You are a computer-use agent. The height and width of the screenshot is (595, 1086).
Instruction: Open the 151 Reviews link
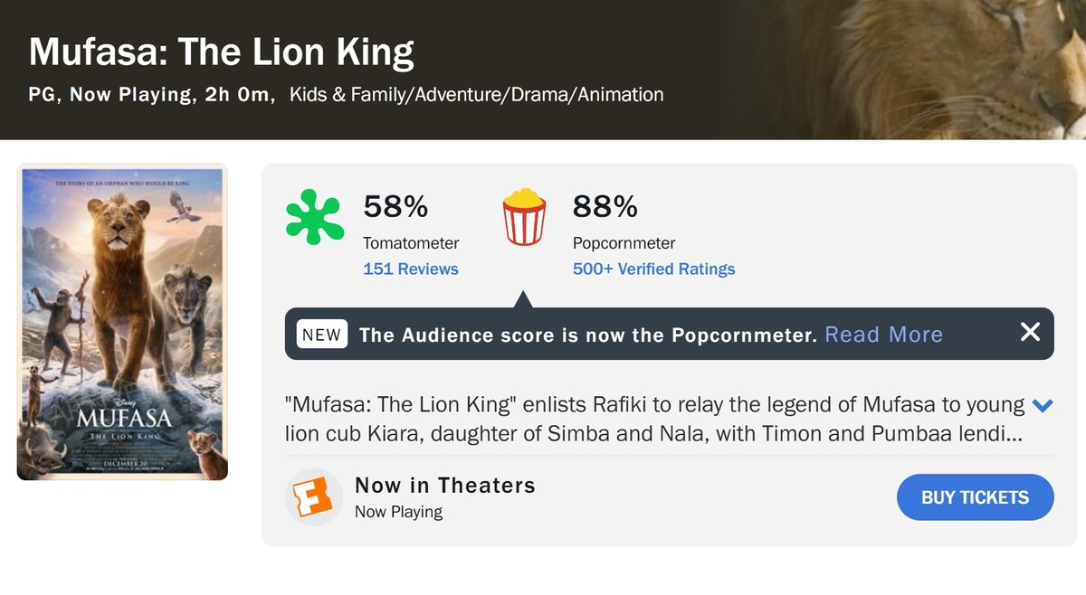point(410,269)
